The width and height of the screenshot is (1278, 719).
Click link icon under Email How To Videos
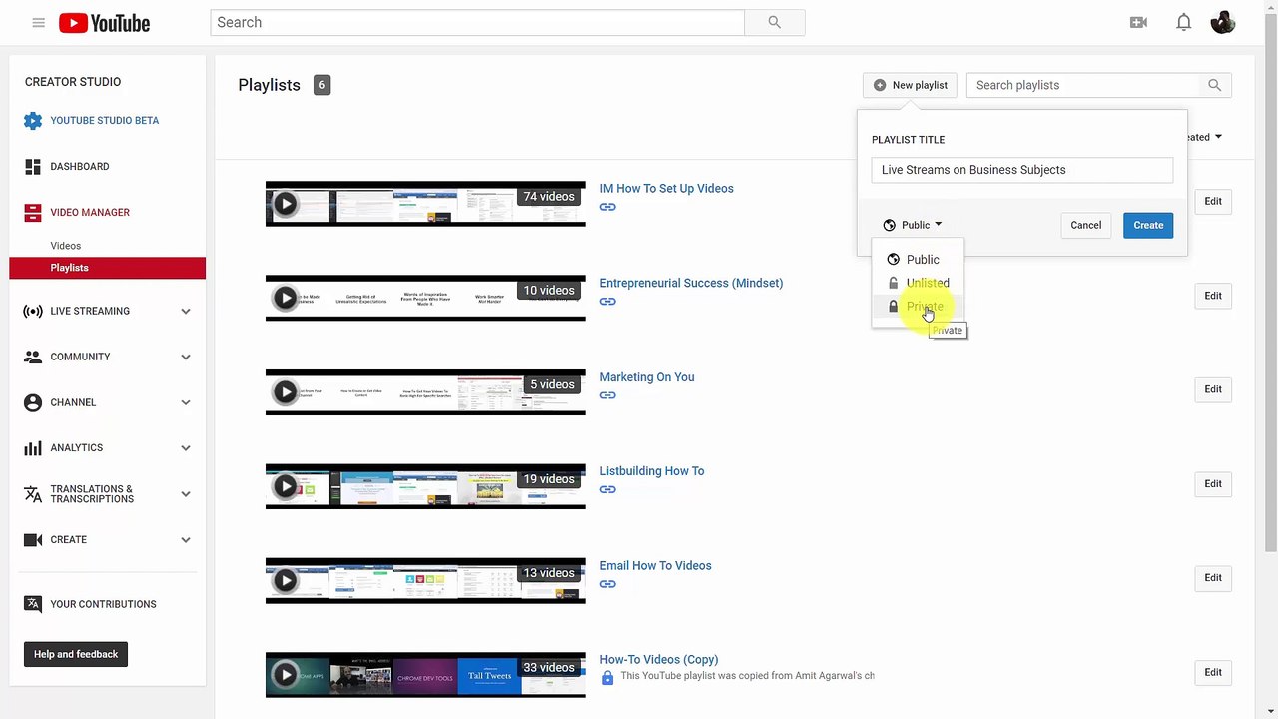607,584
